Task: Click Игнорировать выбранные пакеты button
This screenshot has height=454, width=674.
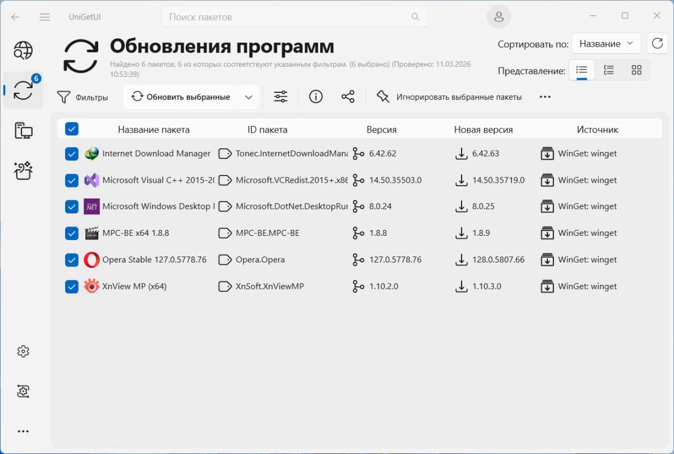Action: [x=450, y=97]
